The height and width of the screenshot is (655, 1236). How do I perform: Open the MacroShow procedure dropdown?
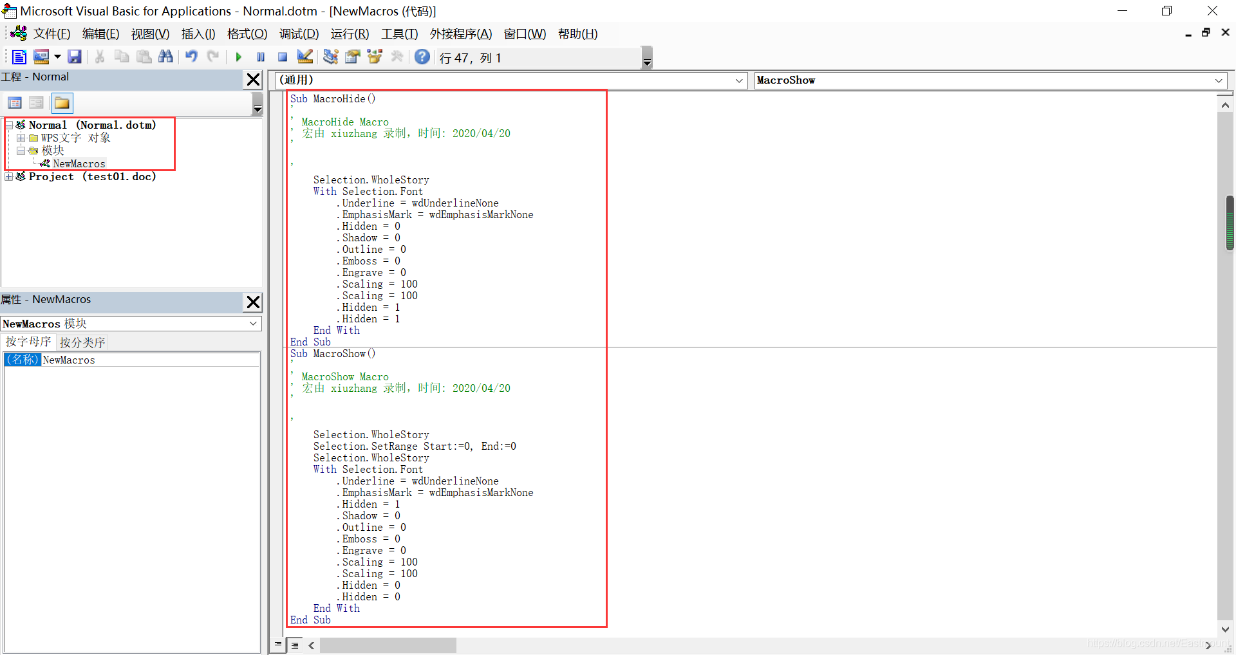point(1219,80)
